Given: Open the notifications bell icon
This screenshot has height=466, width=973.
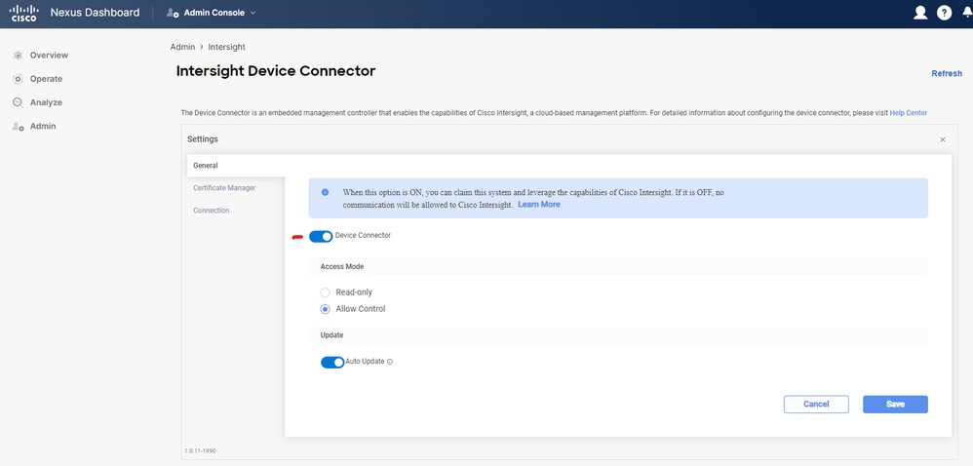Looking at the screenshot, I should (967, 13).
